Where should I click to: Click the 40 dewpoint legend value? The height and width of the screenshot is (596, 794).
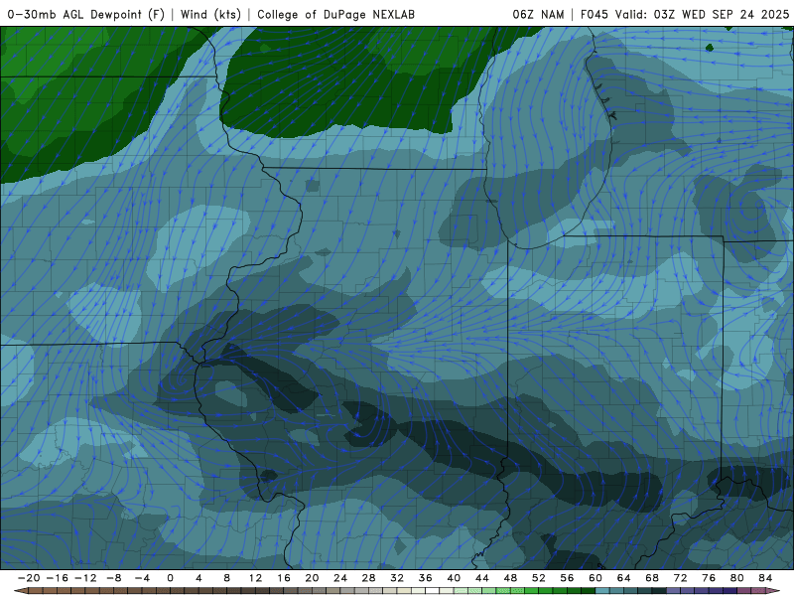454,578
